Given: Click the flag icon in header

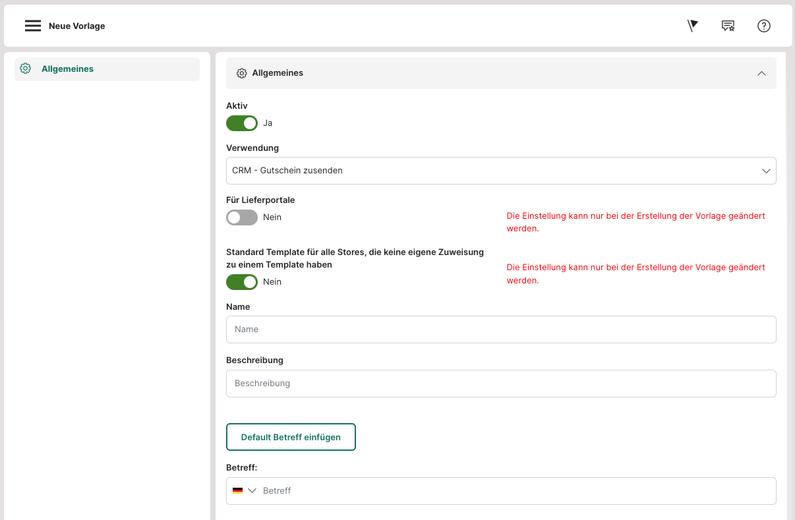Looking at the screenshot, I should [x=692, y=26].
